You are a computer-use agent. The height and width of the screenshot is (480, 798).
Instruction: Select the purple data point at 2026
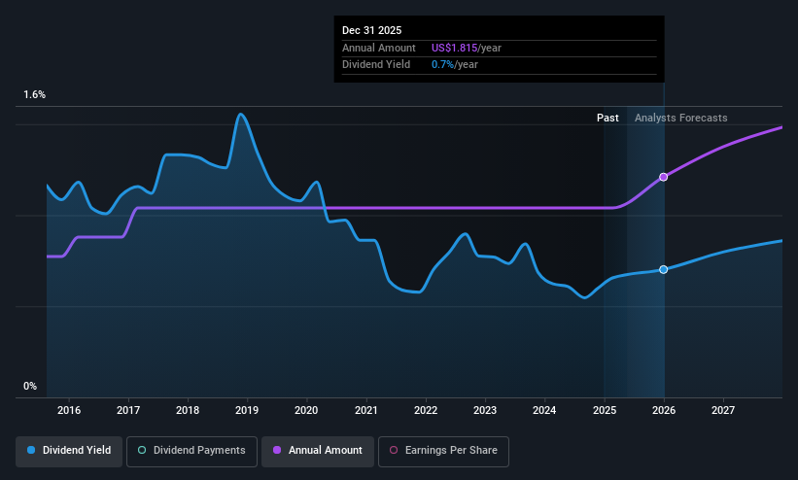(x=664, y=177)
